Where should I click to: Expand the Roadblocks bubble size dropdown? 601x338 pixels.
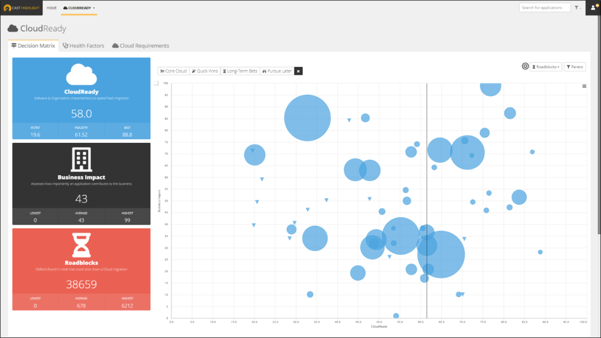point(546,67)
